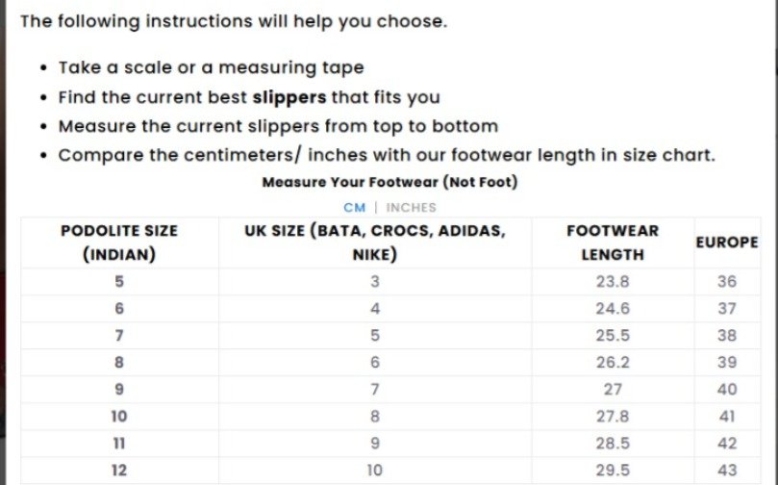Click the UK SIZE column header
This screenshot has width=778, height=485.
click(375, 242)
